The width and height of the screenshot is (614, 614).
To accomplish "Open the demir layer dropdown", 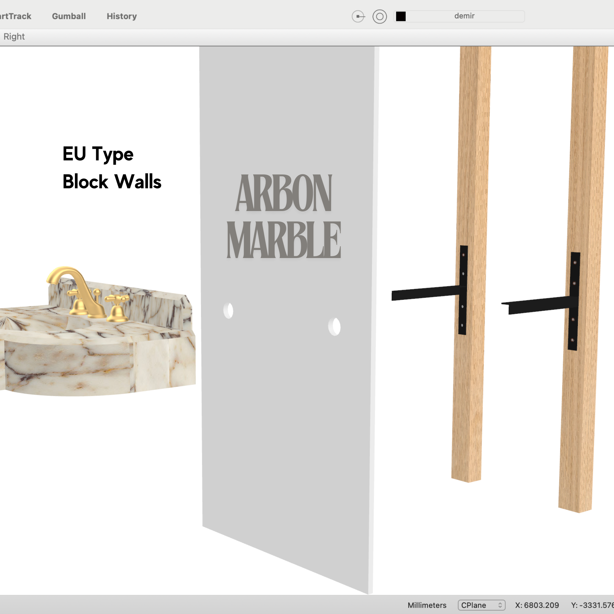I will click(x=464, y=17).
